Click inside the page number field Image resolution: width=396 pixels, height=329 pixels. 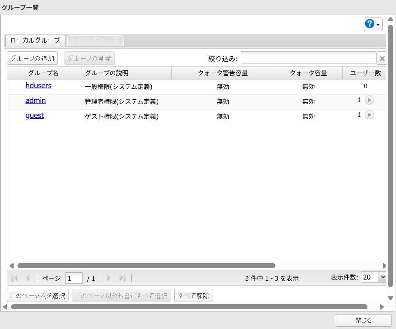pyautogui.click(x=74, y=278)
